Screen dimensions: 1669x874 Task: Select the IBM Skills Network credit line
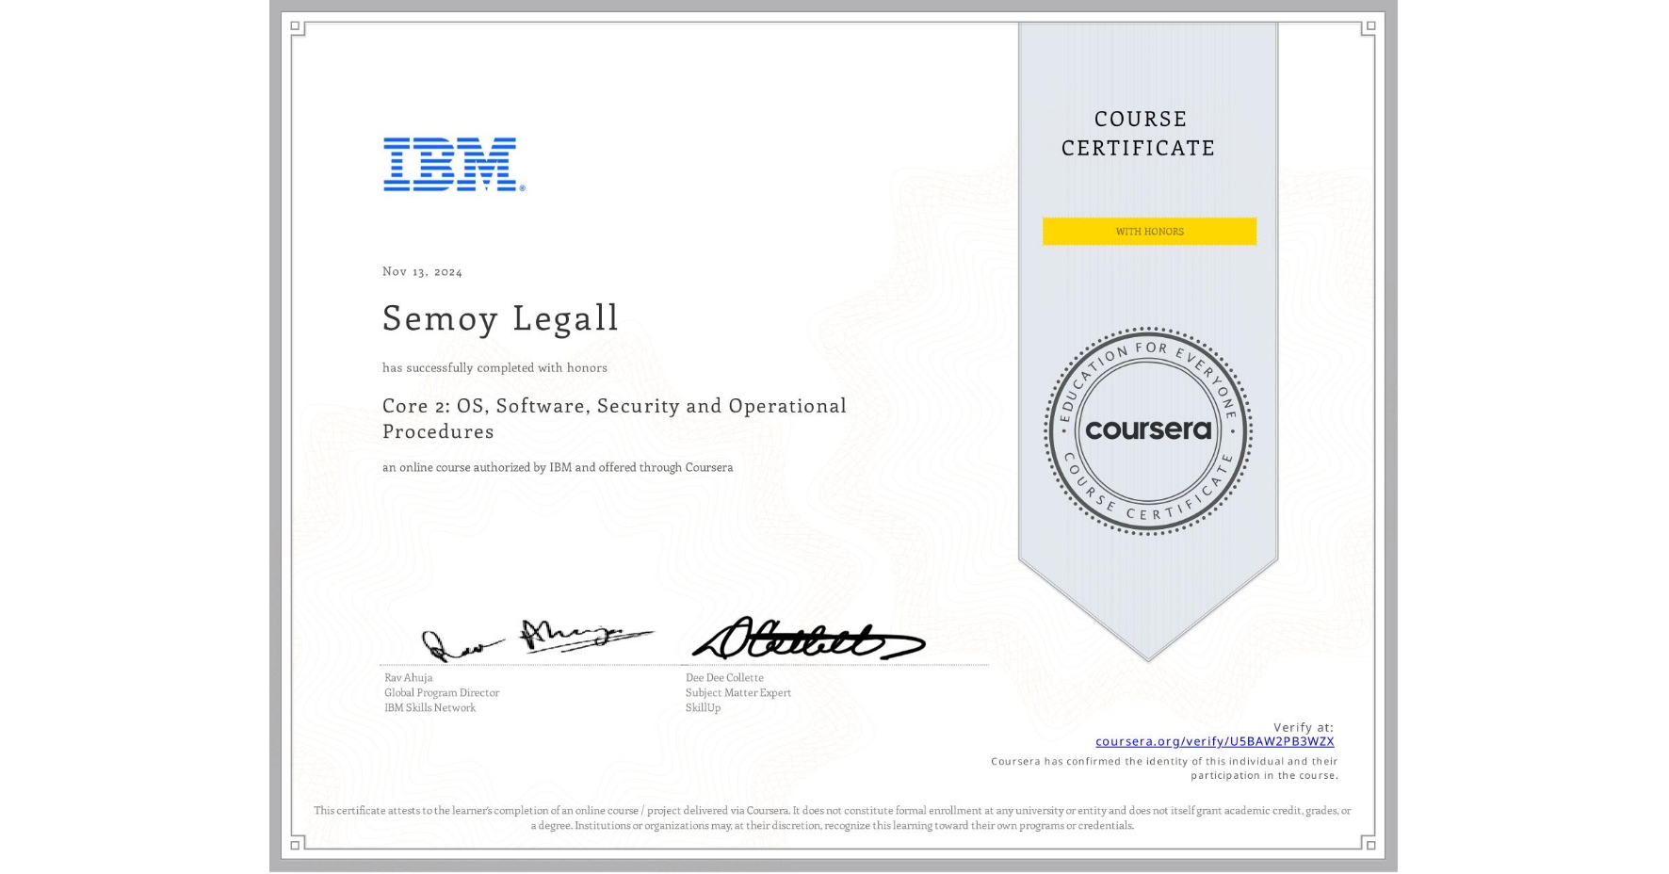pos(429,707)
